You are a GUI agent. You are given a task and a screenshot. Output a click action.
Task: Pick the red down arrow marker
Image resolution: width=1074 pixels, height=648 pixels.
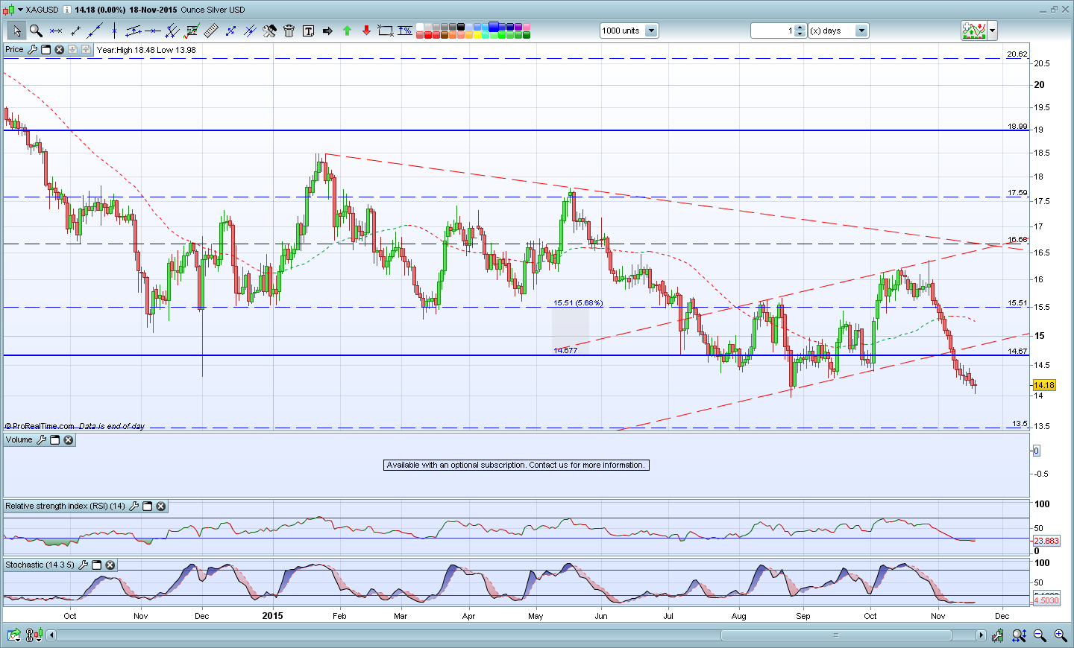366,31
